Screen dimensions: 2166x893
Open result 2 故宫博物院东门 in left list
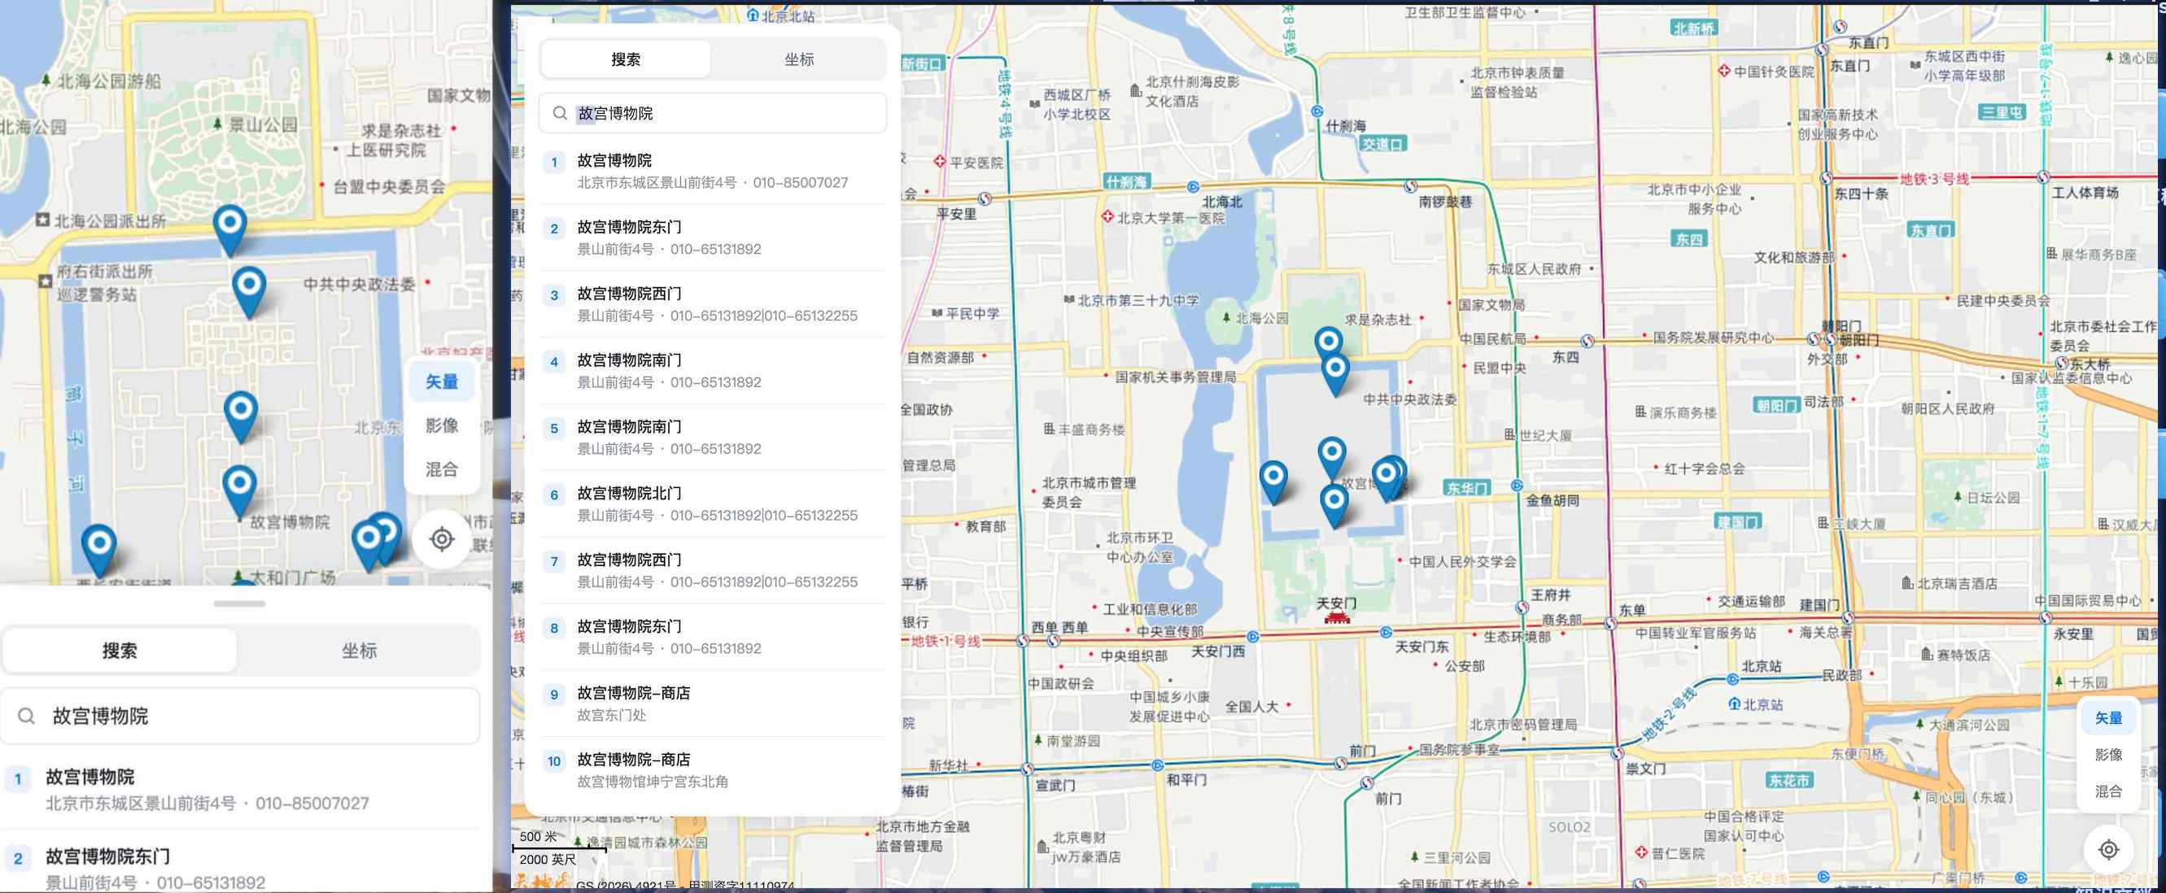pyautogui.click(x=240, y=863)
